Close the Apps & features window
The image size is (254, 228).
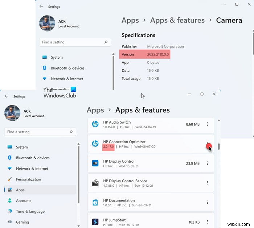click(214, 94)
